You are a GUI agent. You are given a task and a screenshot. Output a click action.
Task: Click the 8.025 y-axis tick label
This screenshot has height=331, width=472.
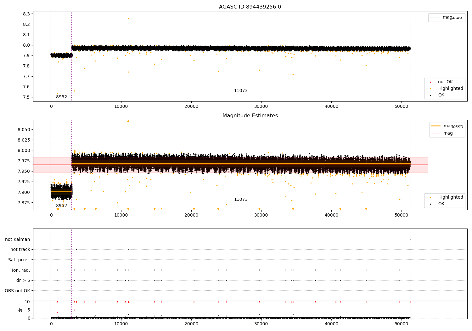point(24,140)
